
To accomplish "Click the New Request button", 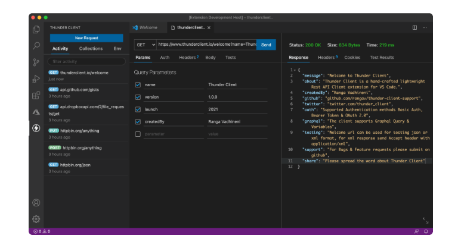I will pyautogui.click(x=86, y=38).
